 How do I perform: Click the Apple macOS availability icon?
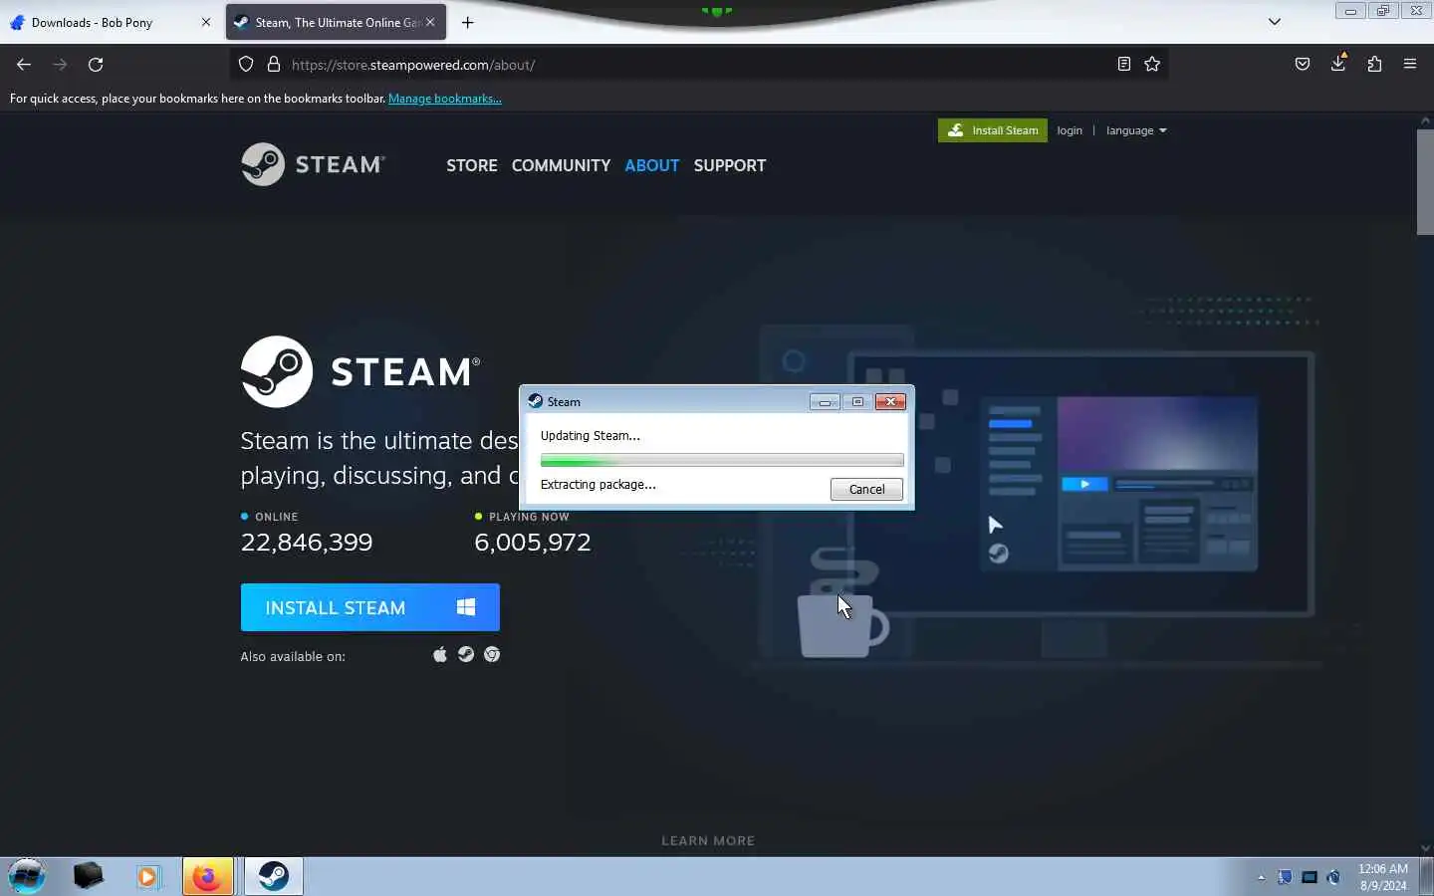pos(440,654)
